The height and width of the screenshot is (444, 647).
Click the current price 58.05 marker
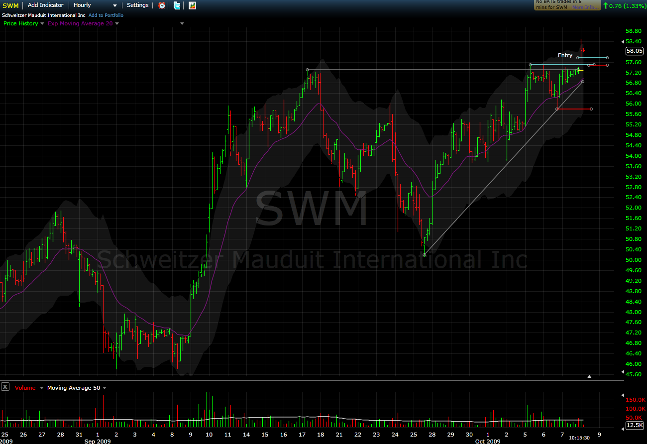(635, 51)
